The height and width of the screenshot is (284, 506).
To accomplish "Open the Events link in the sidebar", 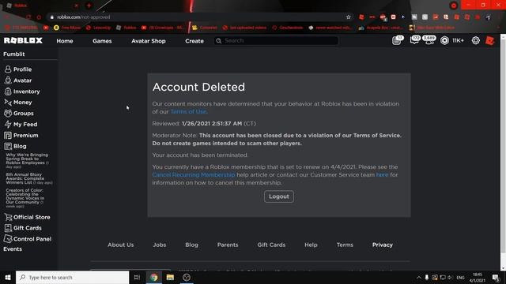I will click(13, 249).
